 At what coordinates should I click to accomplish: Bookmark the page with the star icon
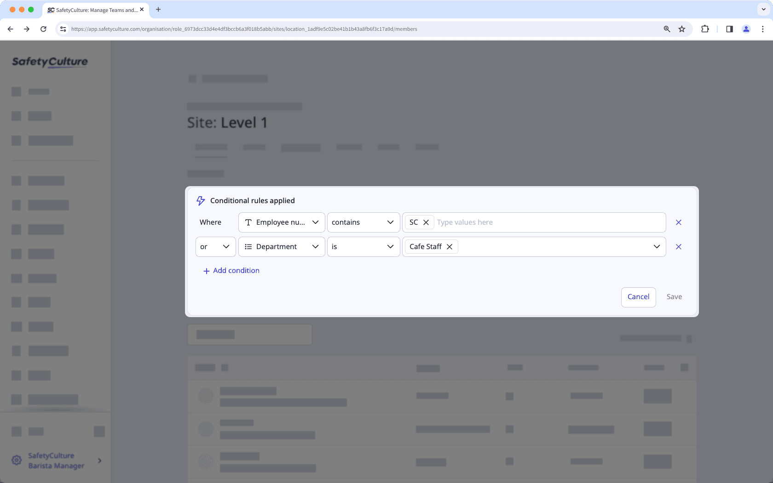tap(681, 28)
